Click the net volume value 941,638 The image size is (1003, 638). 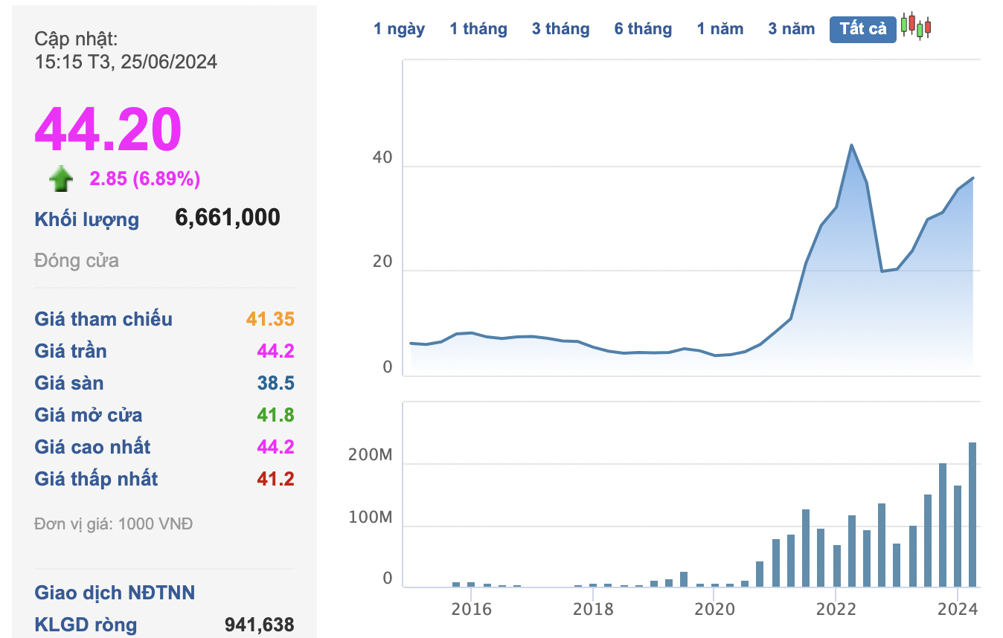259,625
